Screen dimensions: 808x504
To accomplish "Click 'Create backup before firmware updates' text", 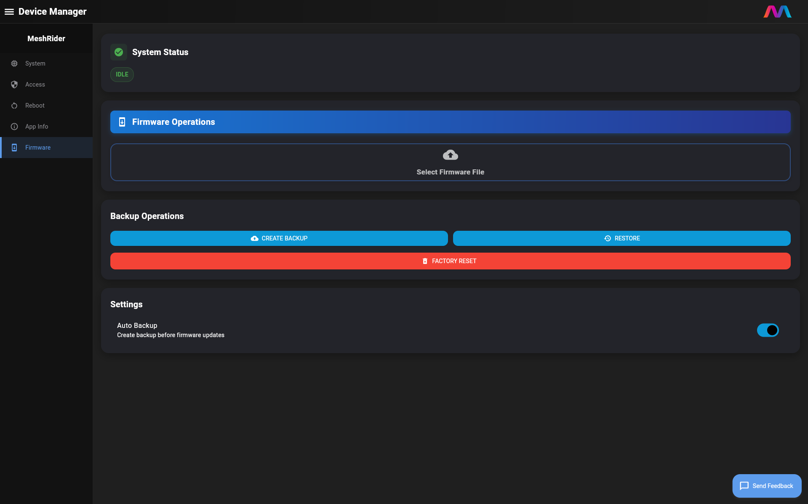I will pyautogui.click(x=171, y=335).
